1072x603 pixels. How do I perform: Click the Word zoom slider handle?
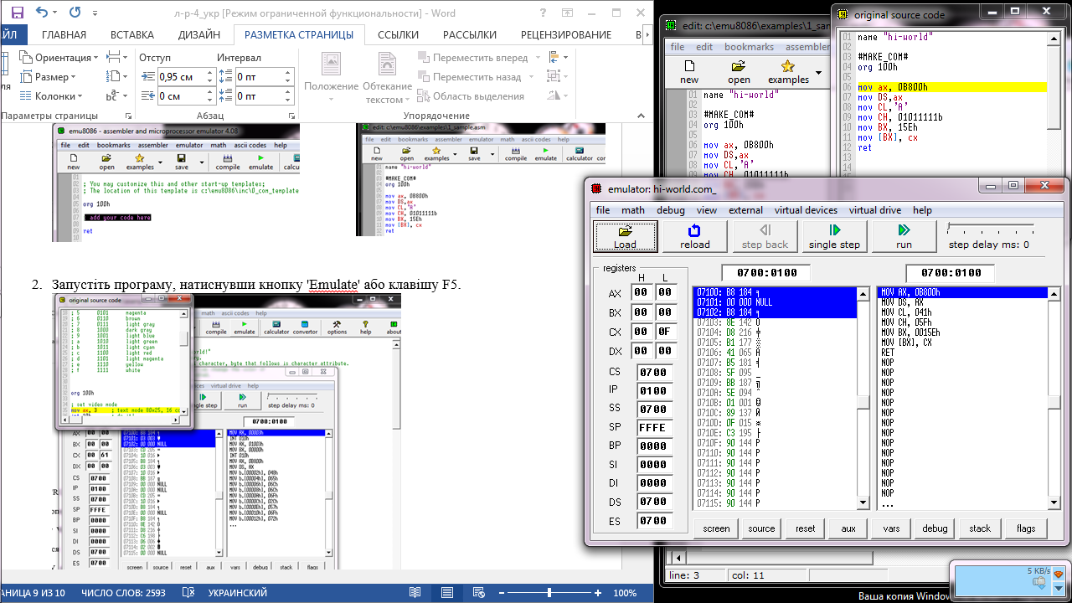[x=549, y=593]
